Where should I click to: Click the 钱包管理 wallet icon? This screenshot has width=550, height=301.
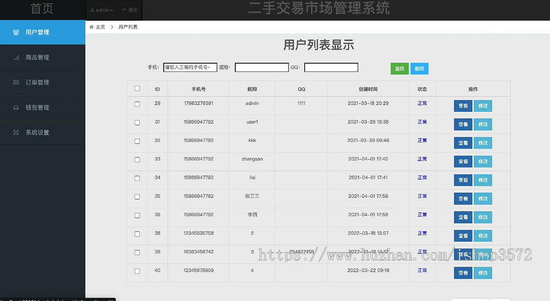(x=16, y=108)
